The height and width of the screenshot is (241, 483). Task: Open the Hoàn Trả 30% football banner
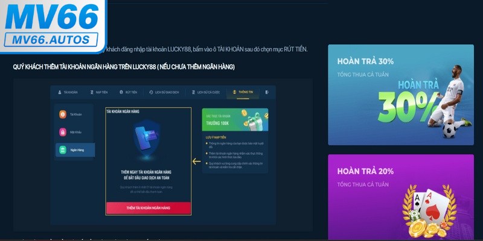coord(401,95)
